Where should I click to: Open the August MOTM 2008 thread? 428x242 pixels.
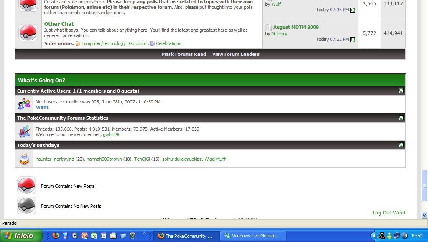[x=296, y=27]
